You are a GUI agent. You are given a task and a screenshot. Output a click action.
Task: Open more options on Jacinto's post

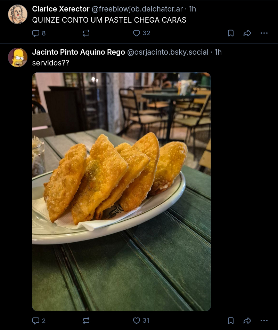[264, 321]
